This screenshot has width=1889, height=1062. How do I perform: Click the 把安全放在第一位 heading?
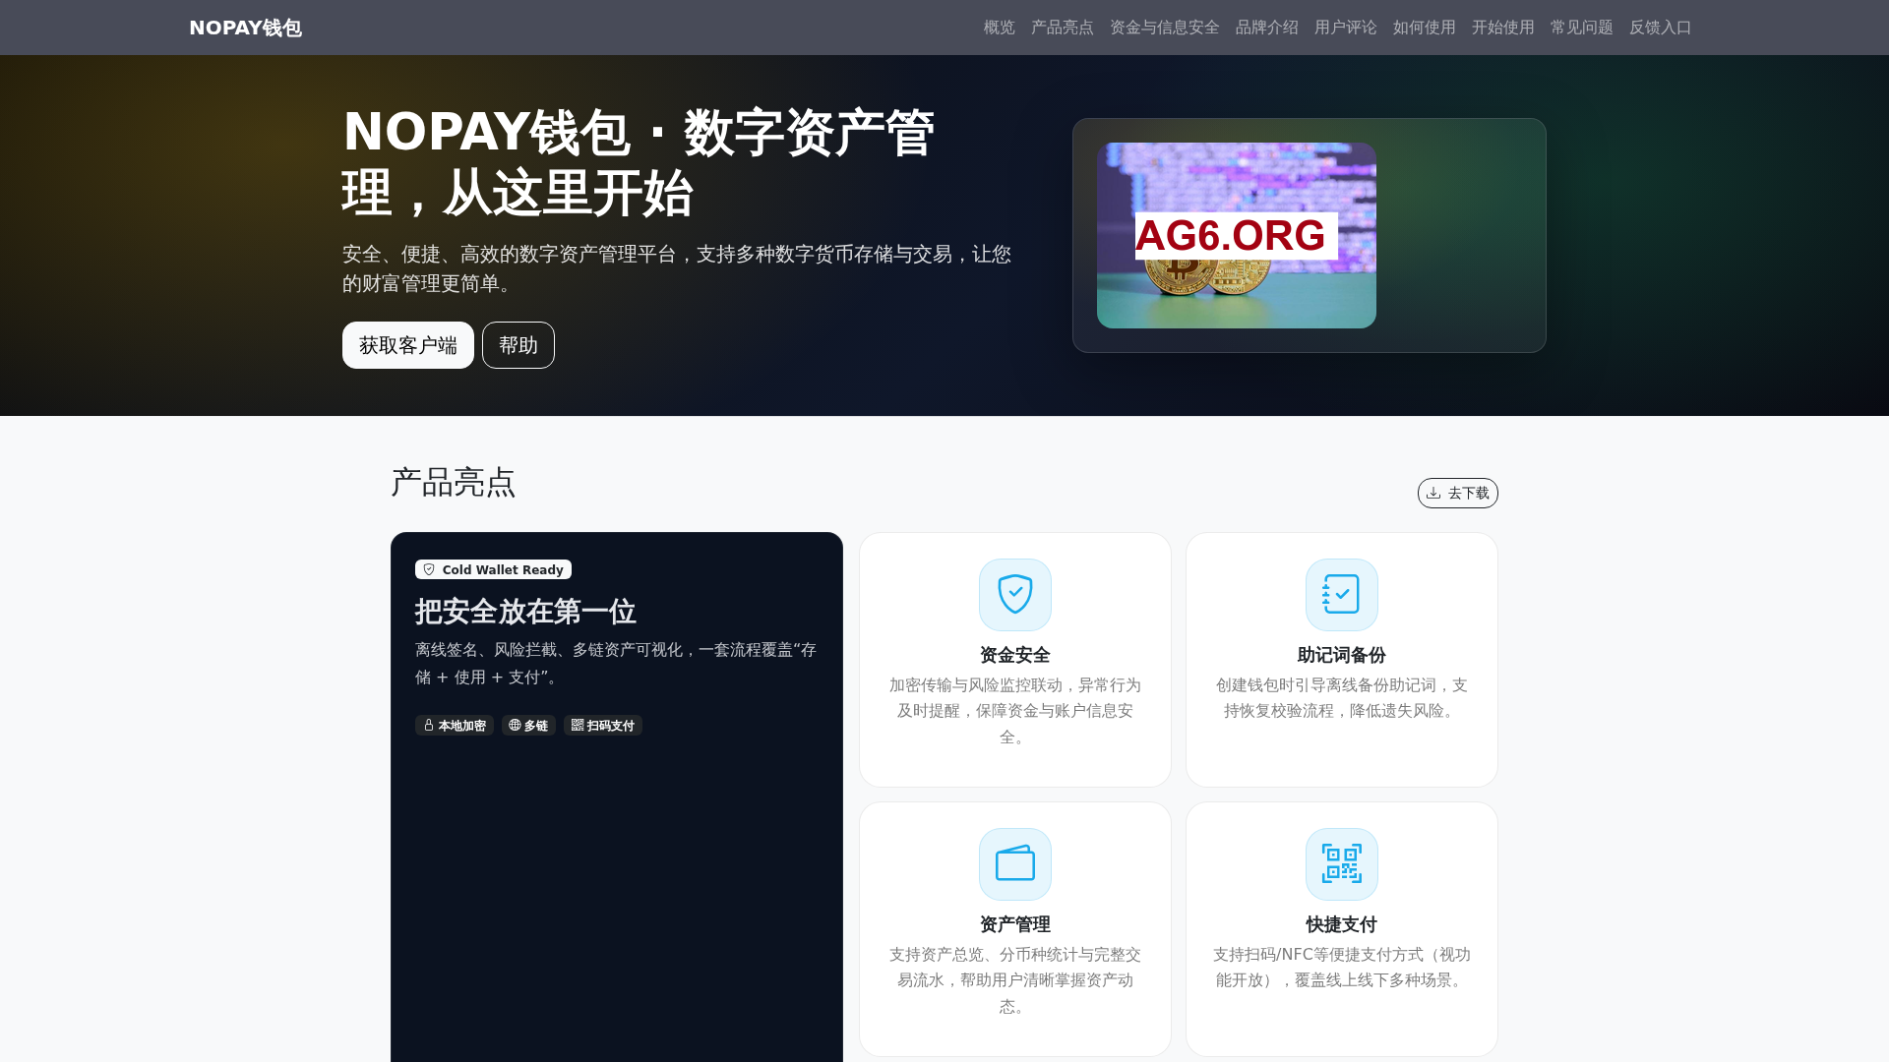[525, 612]
